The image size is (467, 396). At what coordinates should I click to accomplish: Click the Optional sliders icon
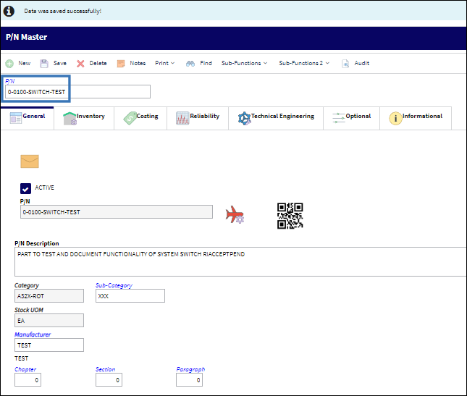[x=339, y=118]
